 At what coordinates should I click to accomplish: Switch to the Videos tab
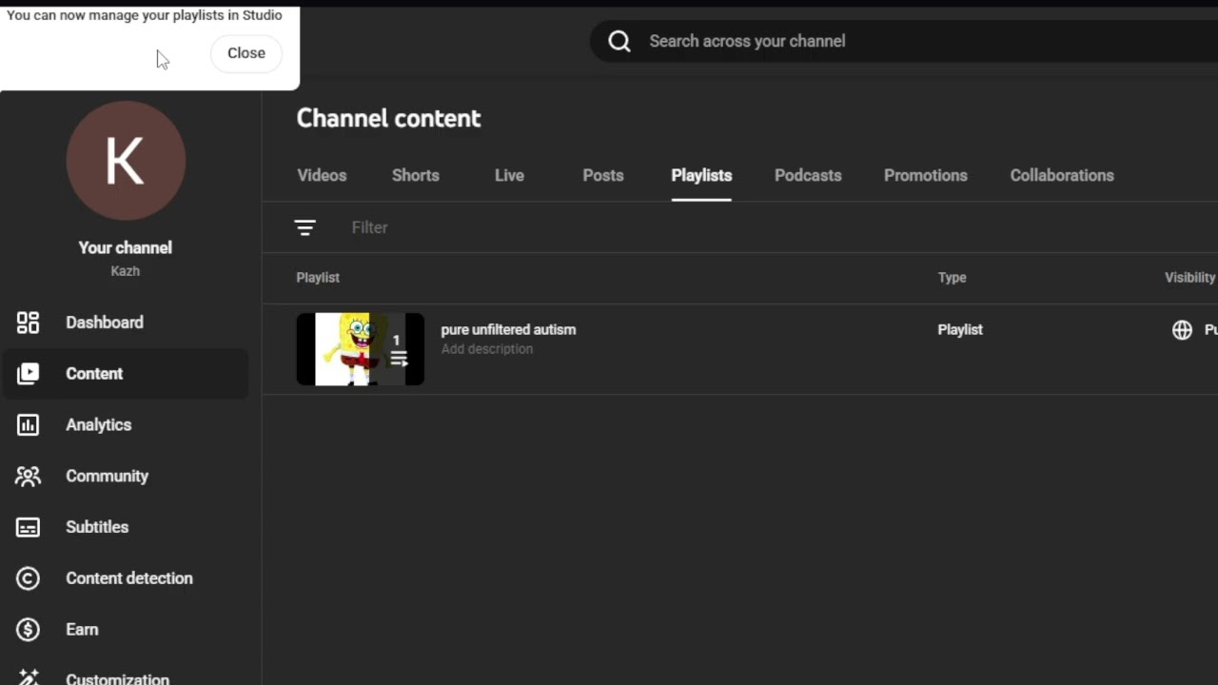tap(322, 175)
